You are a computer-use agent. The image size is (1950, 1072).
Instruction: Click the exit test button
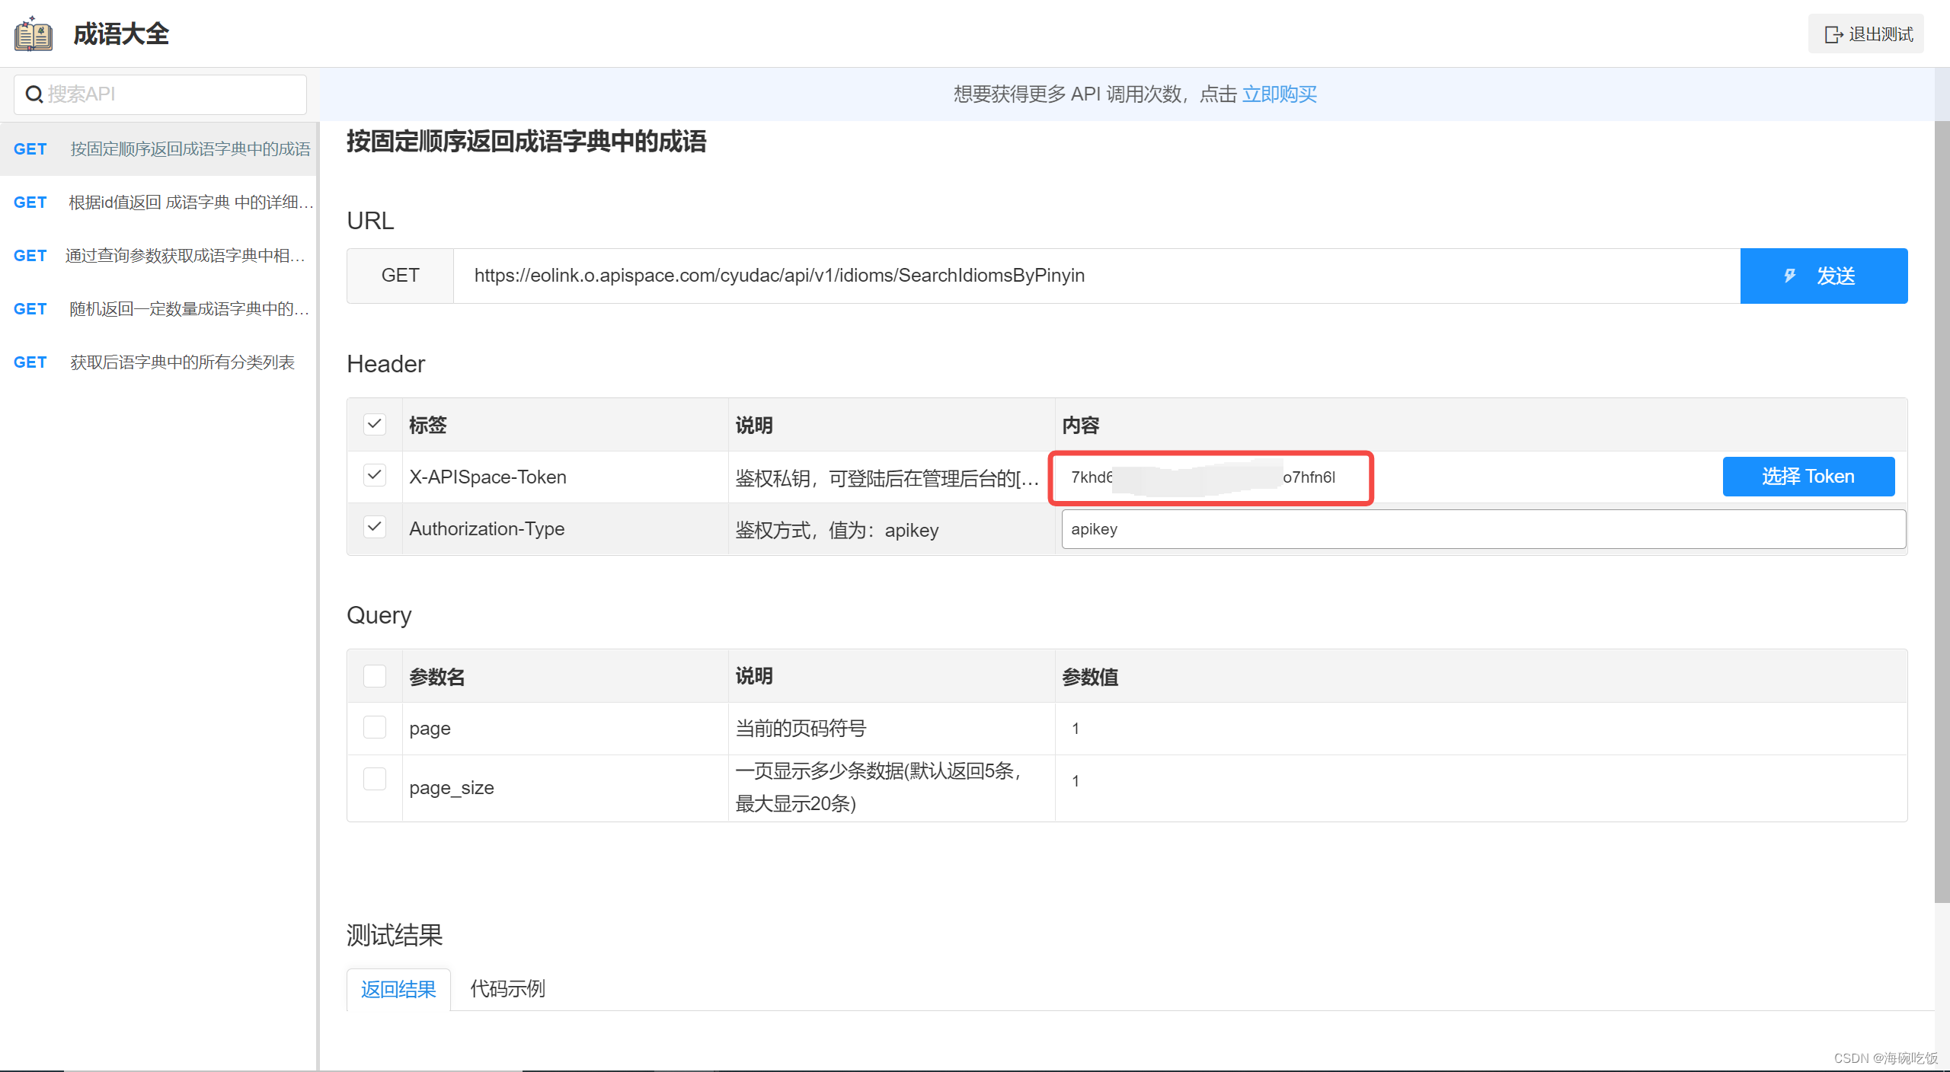pos(1867,34)
